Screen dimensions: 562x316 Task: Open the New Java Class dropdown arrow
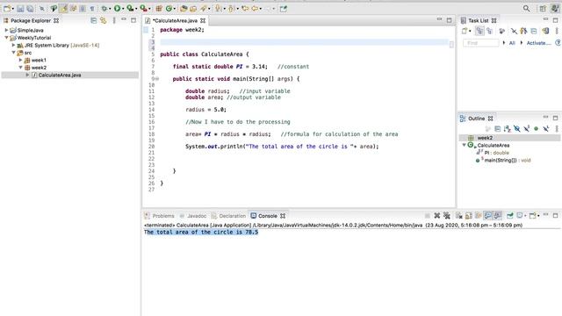(175, 9)
